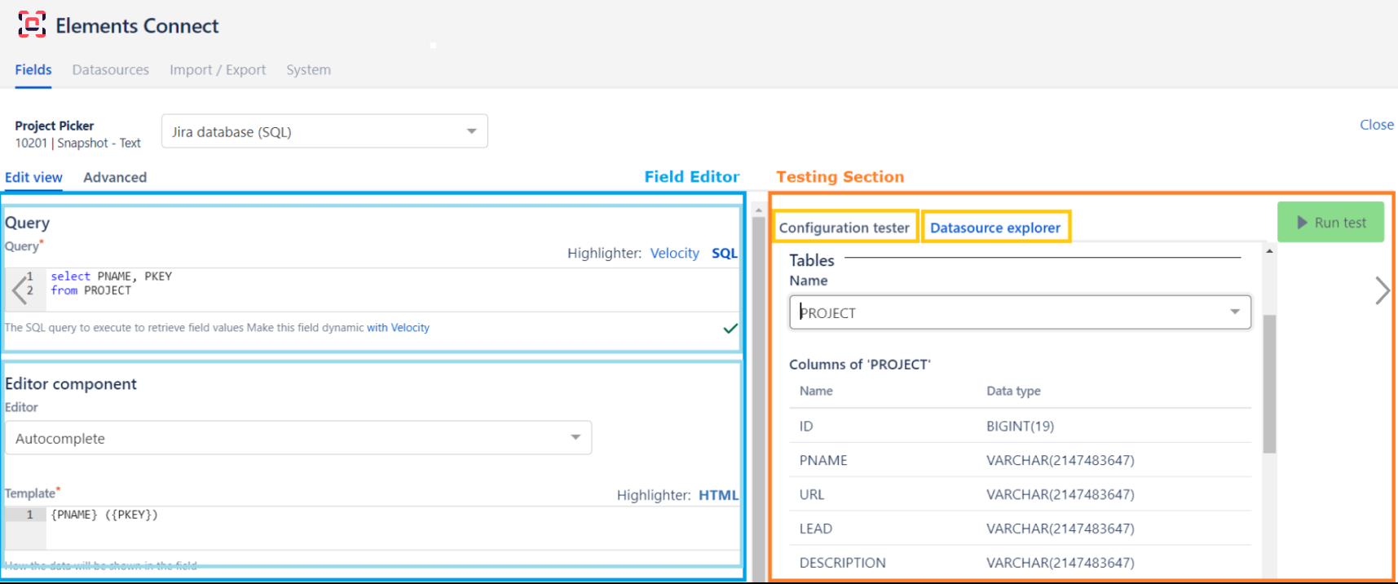Click the left chevron arrow beside query editor
This screenshot has width=1398, height=584.
click(x=20, y=290)
